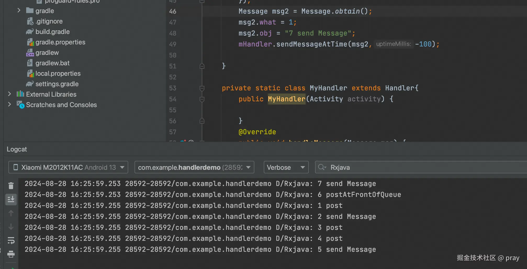Toggle soft-wrap in the Logcat toolbar
Viewport: 527px width, 269px height.
(11, 240)
